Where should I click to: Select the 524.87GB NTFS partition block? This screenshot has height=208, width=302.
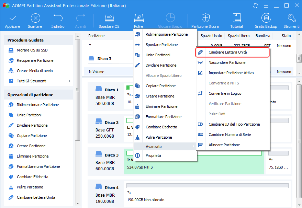click(193, 162)
